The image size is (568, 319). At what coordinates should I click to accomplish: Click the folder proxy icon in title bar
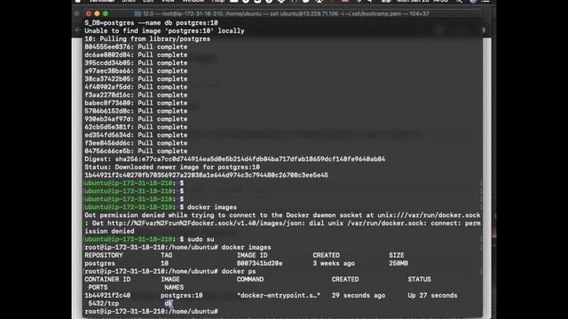tap(138, 14)
